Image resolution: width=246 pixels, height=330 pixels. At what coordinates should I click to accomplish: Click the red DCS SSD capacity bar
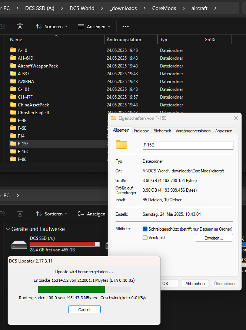click(x=64, y=244)
